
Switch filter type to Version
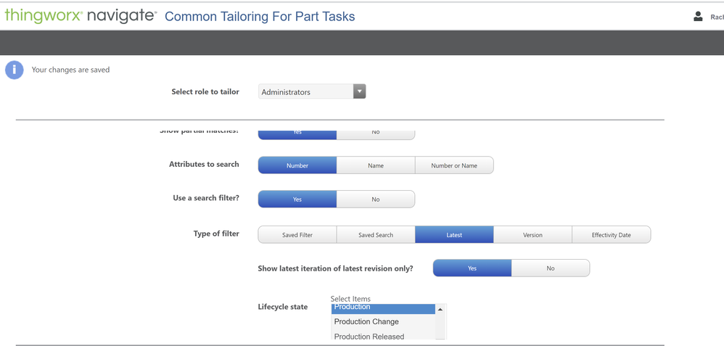pos(532,235)
